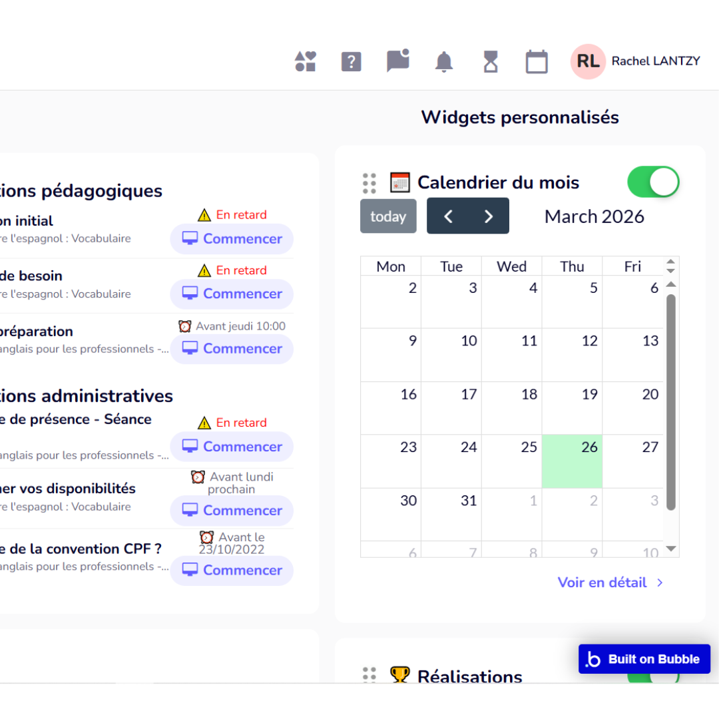
Task: Open the messages chat bubble icon
Action: pos(397,61)
